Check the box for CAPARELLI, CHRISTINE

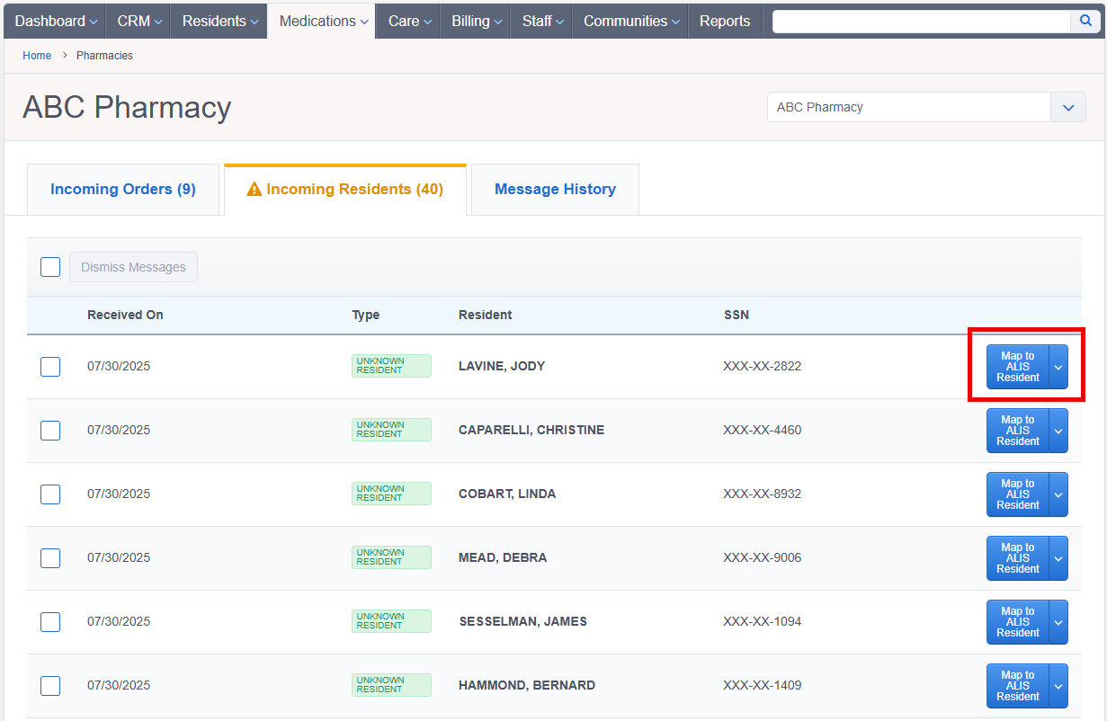50,431
